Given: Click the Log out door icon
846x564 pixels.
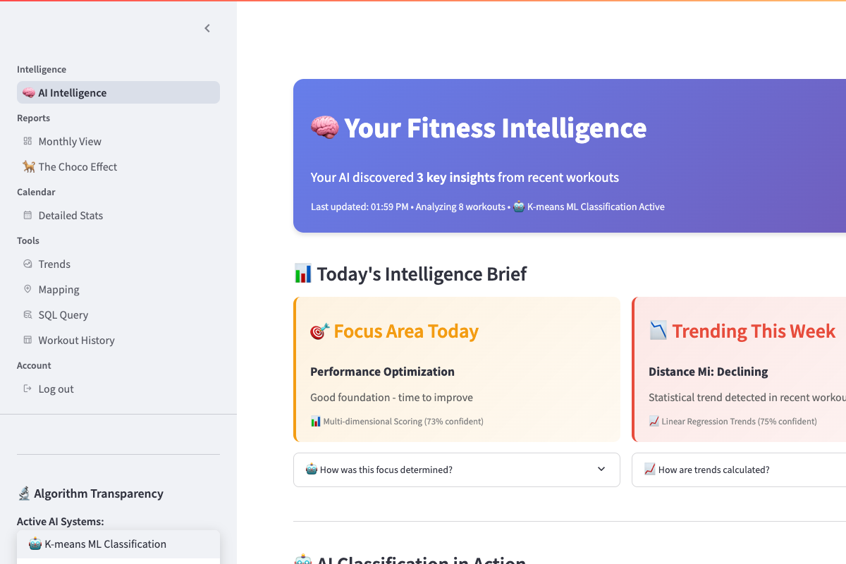Looking at the screenshot, I should click(27, 388).
